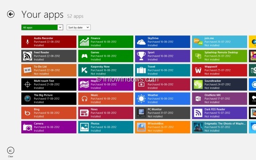Go back using the back arrow
256x160 pixels.
pyautogui.click(x=11, y=14)
